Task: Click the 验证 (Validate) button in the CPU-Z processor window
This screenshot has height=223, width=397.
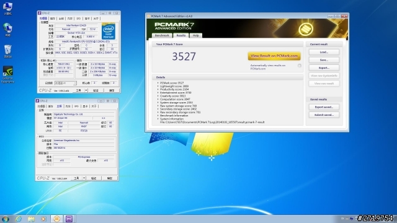Action: 96,90
